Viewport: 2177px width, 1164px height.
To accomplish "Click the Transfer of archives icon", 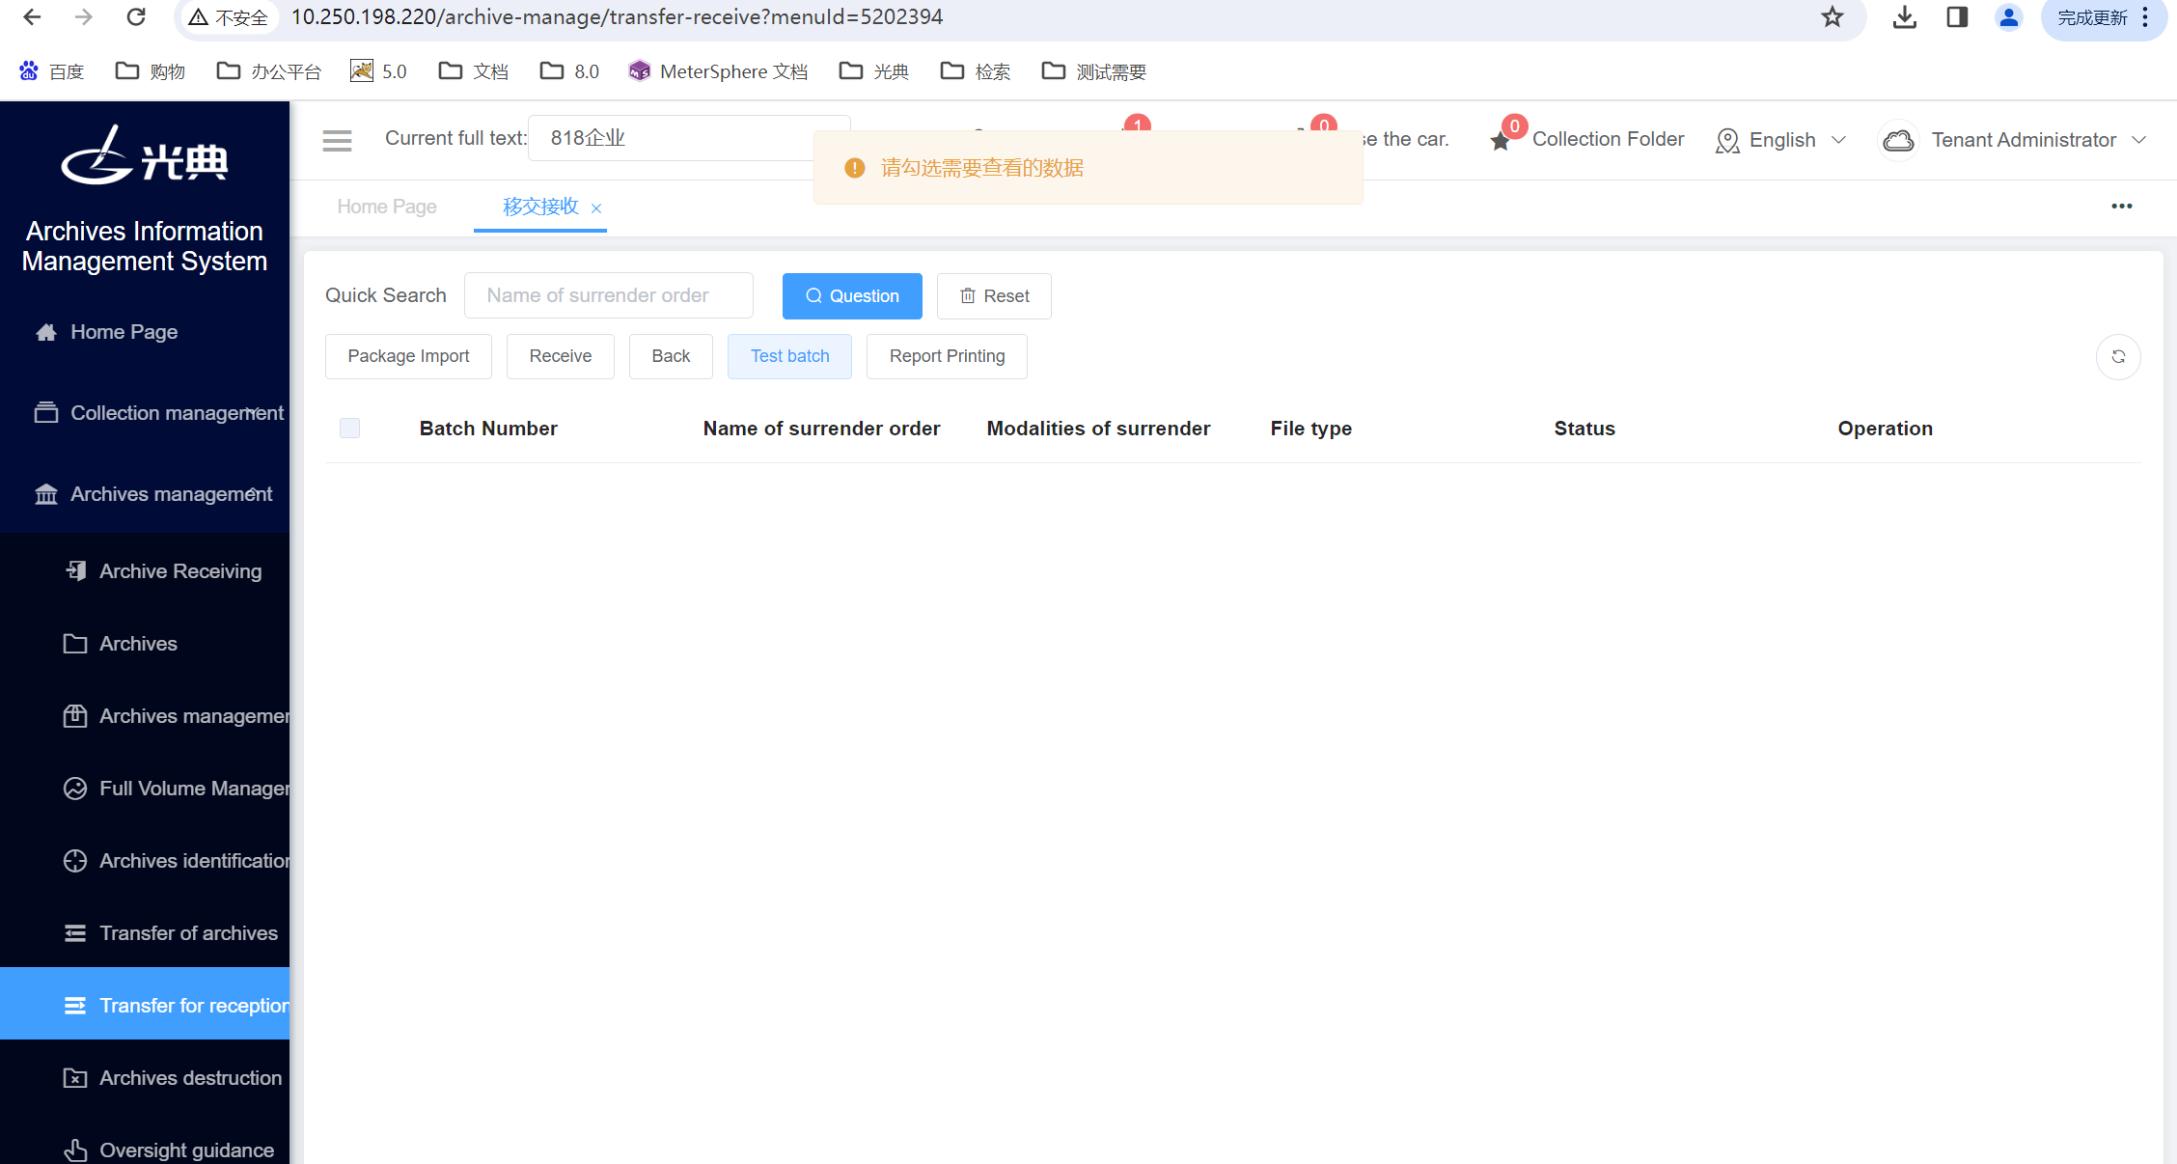I will click(75, 933).
